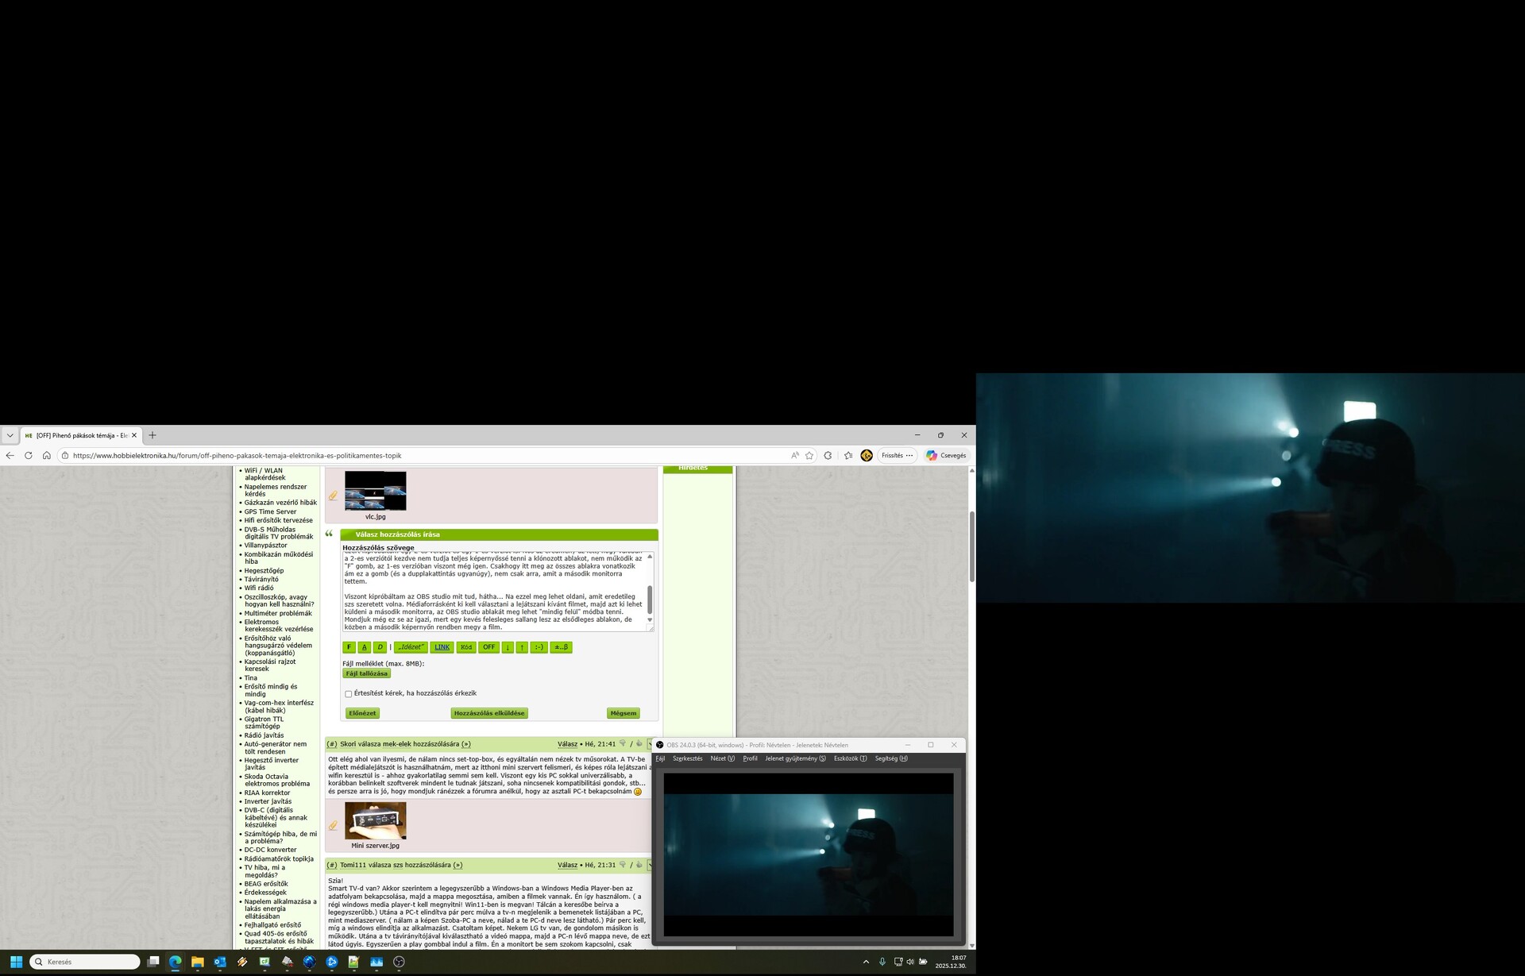Image resolution: width=1525 pixels, height=976 pixels.
Task: Open the tab list dropdown arrow
Action: (x=10, y=435)
